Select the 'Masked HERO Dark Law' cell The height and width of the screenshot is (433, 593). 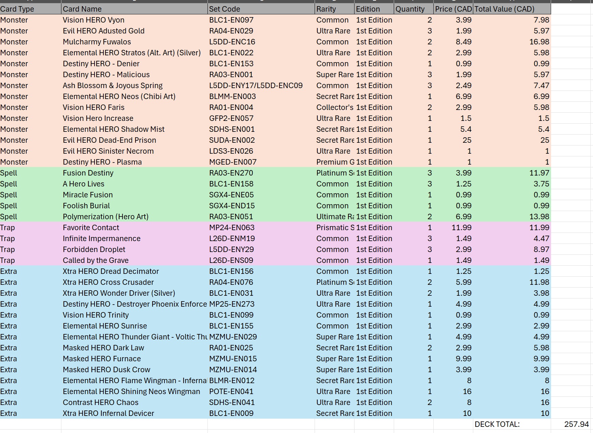[134, 348]
